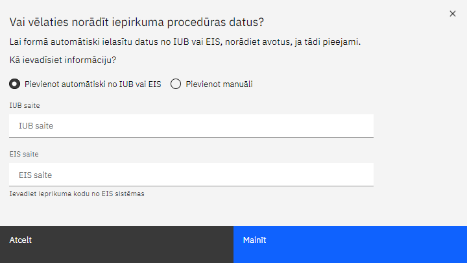
Task: Focus the EIS saite input field
Action: (x=191, y=175)
